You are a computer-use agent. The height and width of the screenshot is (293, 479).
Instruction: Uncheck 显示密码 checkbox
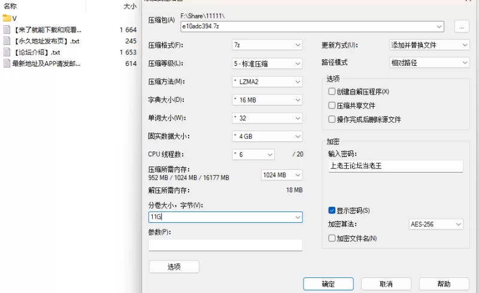(332, 210)
